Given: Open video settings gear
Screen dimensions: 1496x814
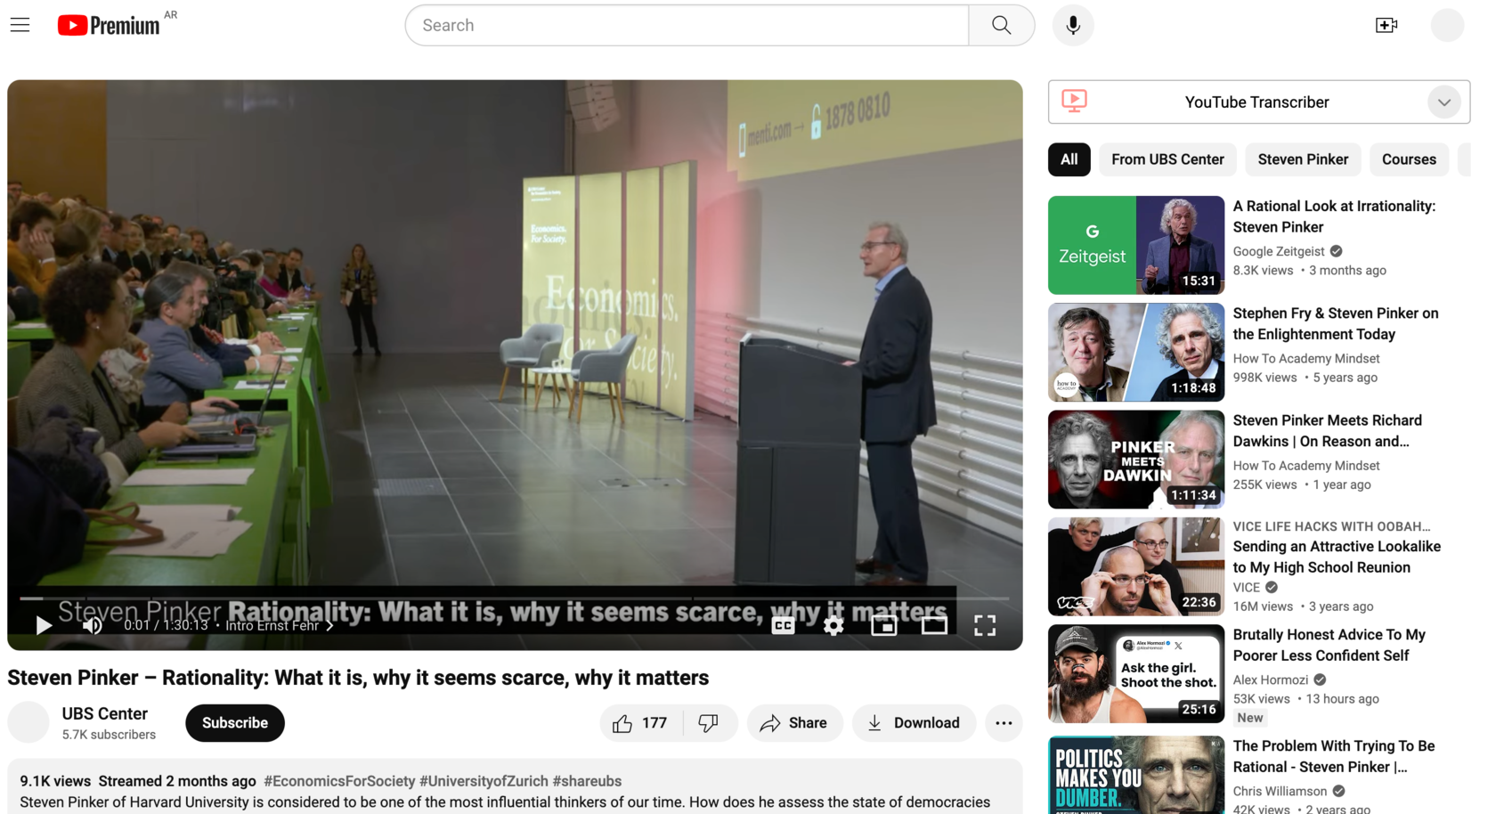Looking at the screenshot, I should (833, 626).
